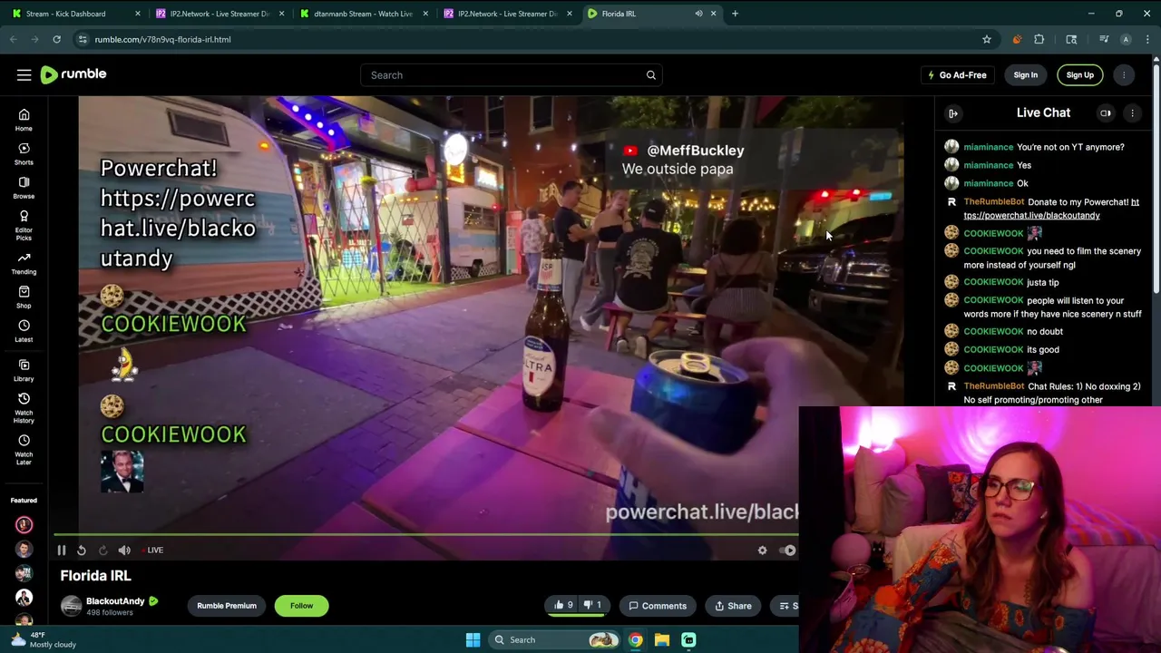This screenshot has width=1161, height=653.
Task: Open the Chrome extensions puzzle icon
Action: coord(1039,39)
